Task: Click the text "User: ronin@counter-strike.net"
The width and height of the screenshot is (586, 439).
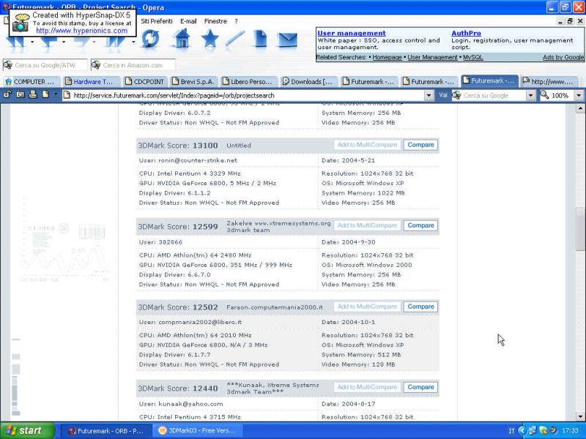Action: pyautogui.click(x=188, y=160)
